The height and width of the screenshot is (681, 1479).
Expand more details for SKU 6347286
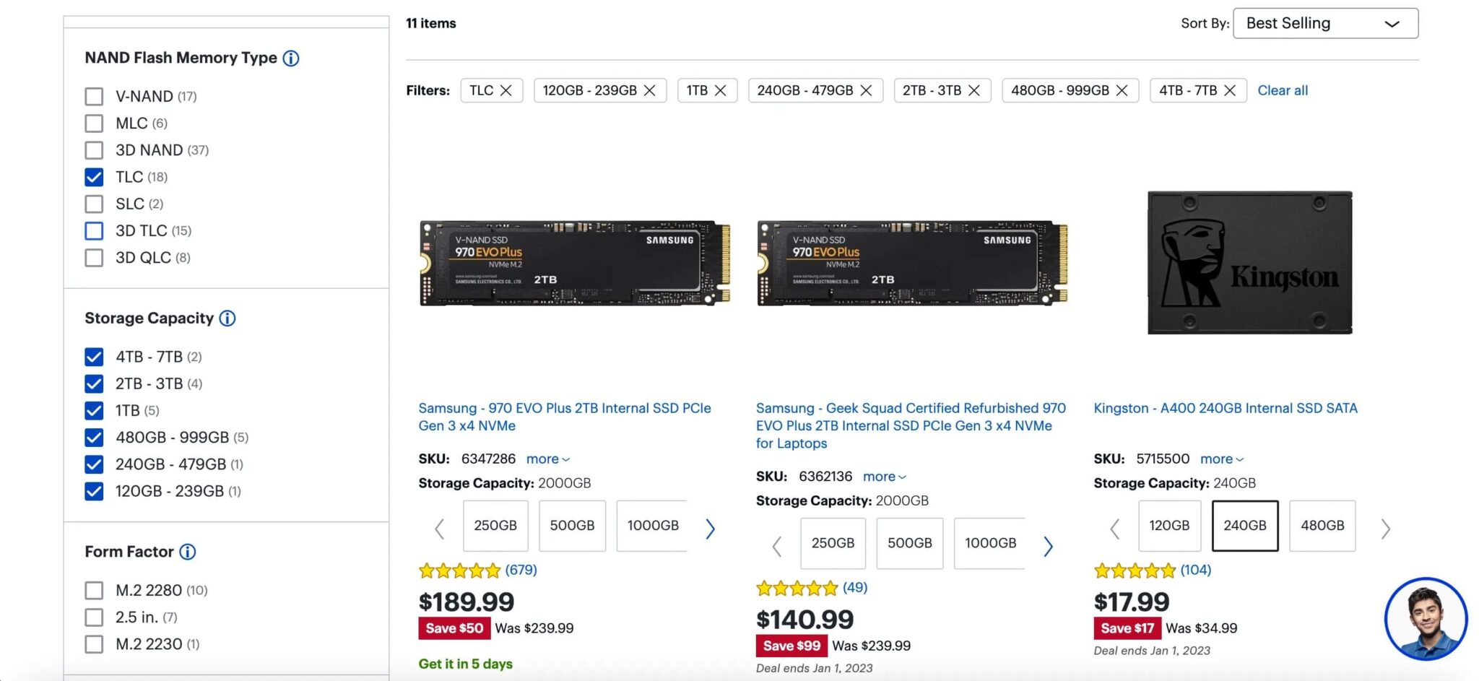coord(547,459)
